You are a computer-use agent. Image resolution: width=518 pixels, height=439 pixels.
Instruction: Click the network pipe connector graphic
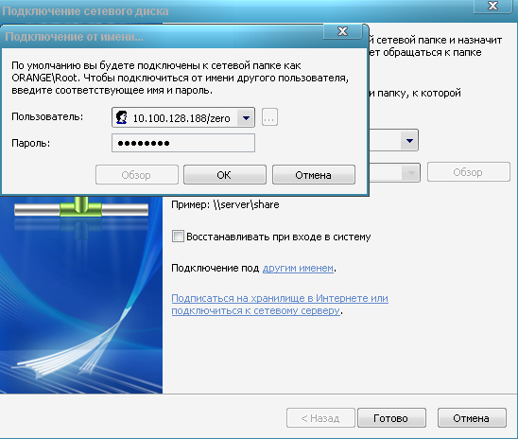(81, 207)
